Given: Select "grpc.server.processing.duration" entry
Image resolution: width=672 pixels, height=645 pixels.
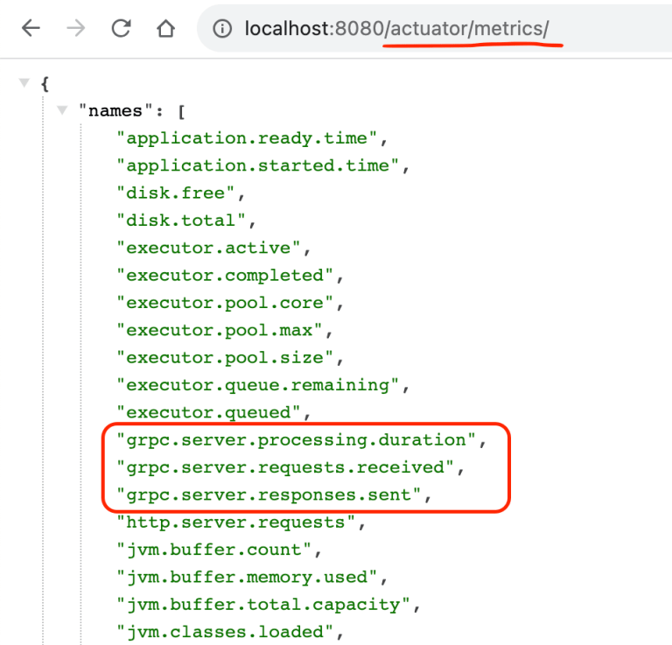Looking at the screenshot, I should [297, 440].
